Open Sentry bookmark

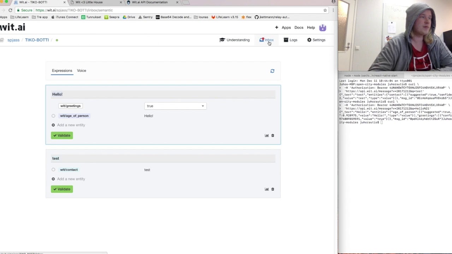(x=145, y=17)
